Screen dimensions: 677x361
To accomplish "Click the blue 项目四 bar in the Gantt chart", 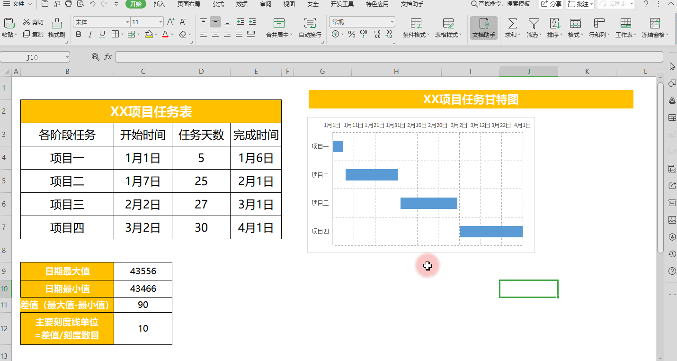I will pos(491,232).
